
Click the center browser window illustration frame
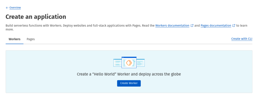point(129,62)
